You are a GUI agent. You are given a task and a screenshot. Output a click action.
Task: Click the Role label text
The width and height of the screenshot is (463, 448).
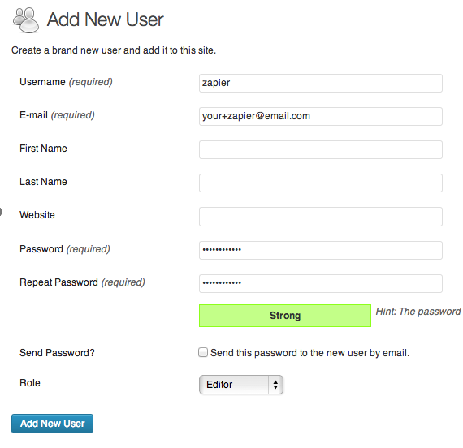(x=30, y=383)
